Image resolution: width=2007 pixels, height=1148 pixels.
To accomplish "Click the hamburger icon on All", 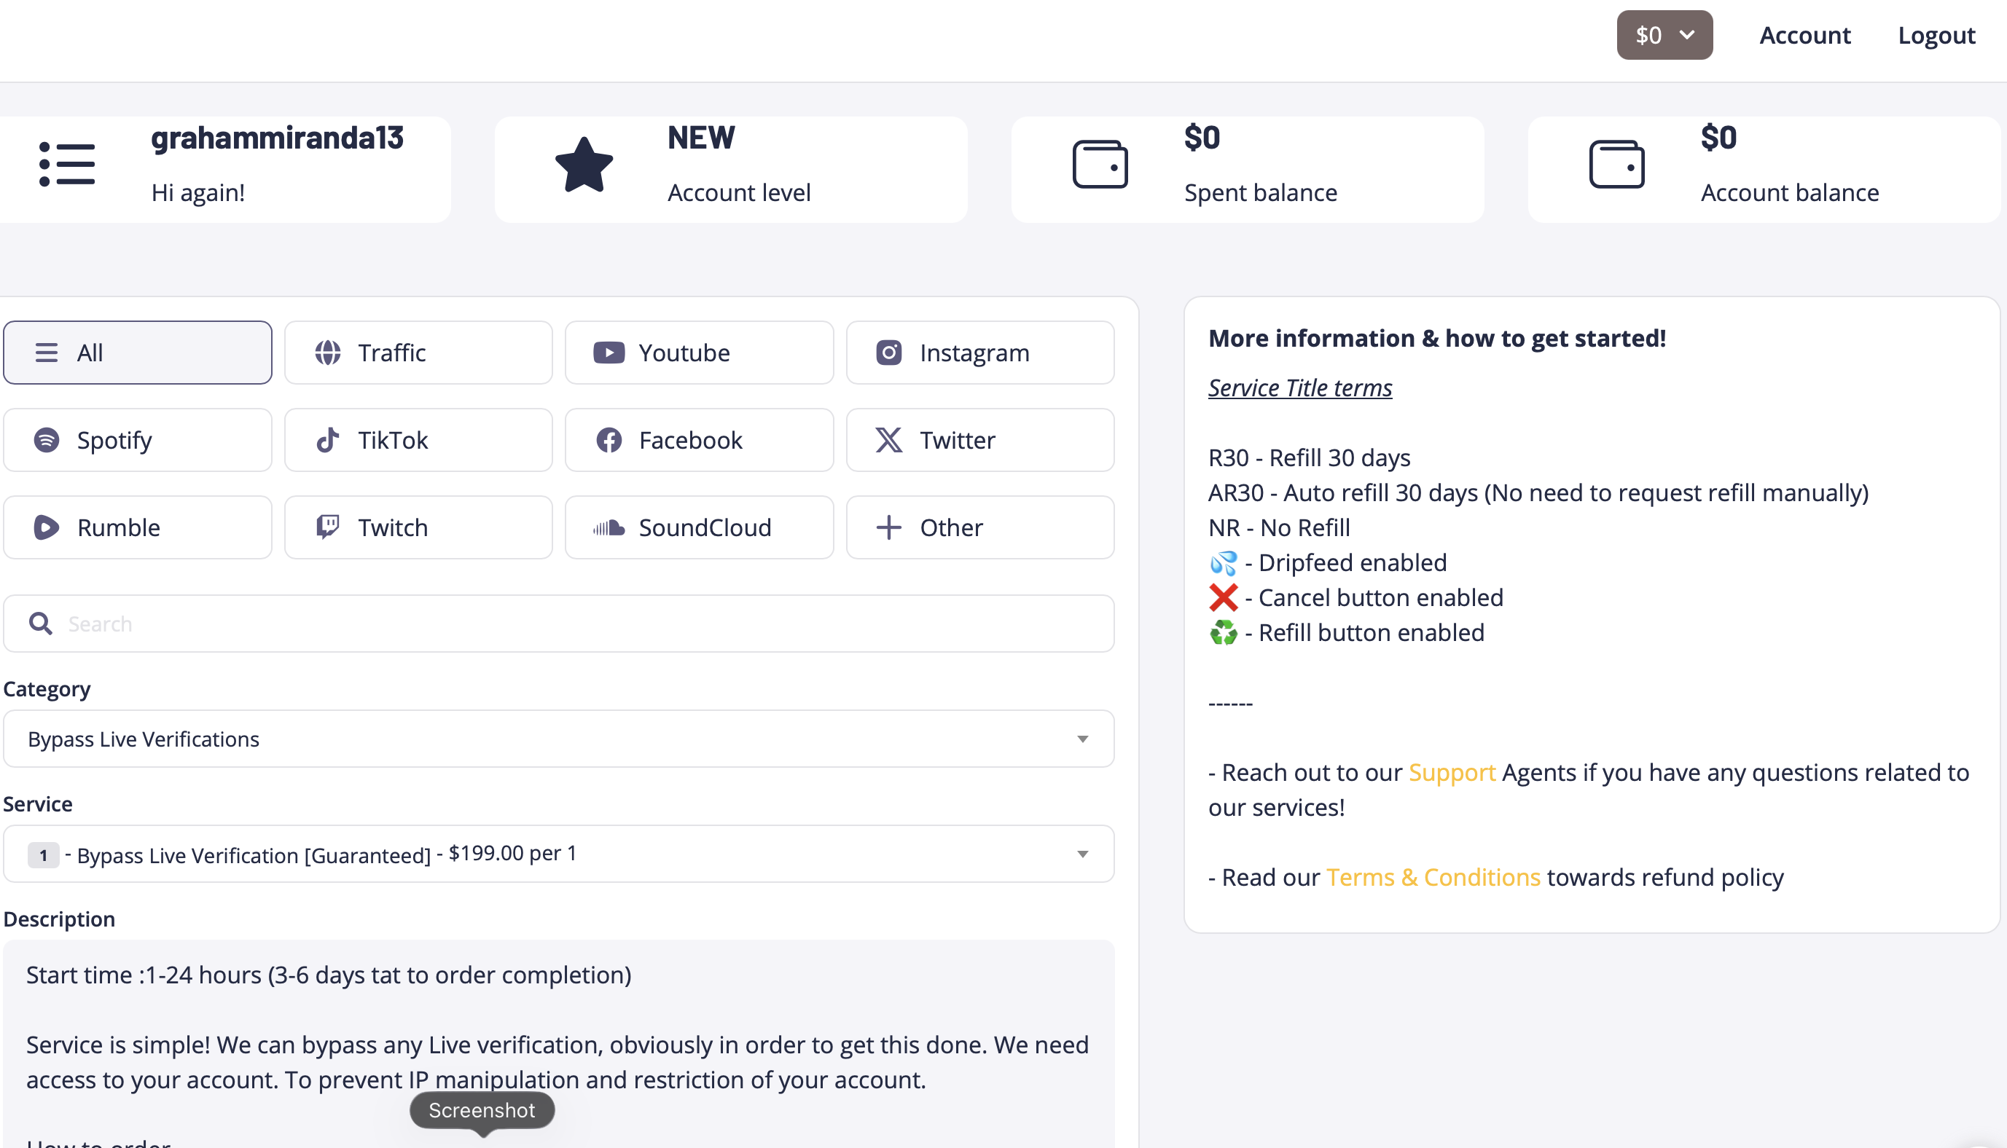I will [47, 353].
